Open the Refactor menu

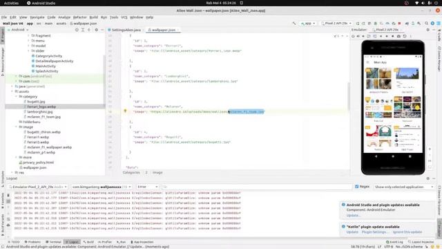(80, 17)
